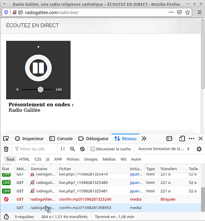Filter requests by Autre
Image resolution: width=205 pixels, height=221 pixels.
point(136,159)
